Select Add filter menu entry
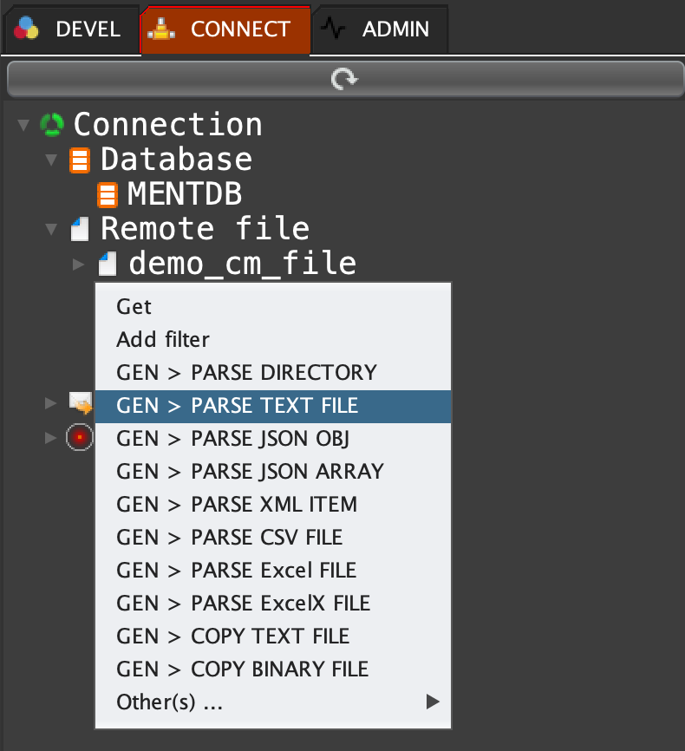This screenshot has width=685, height=751. click(162, 339)
